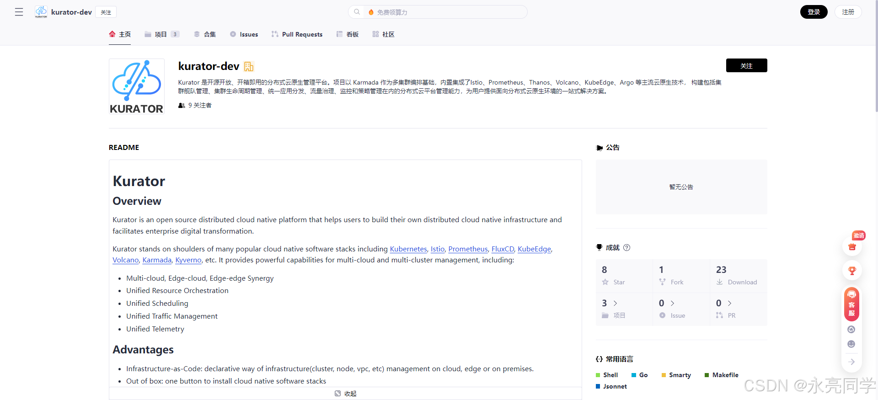Focus the 免费领算力 search field

438,12
